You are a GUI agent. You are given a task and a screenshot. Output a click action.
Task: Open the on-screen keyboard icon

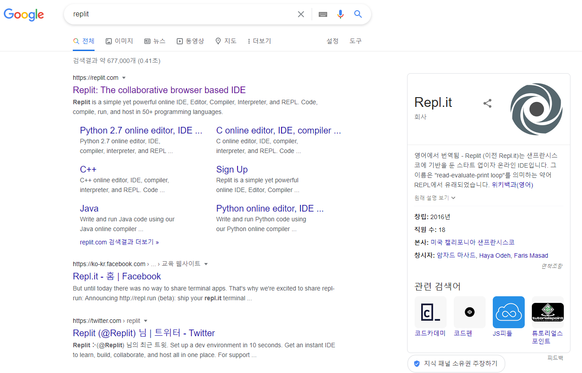[323, 14]
